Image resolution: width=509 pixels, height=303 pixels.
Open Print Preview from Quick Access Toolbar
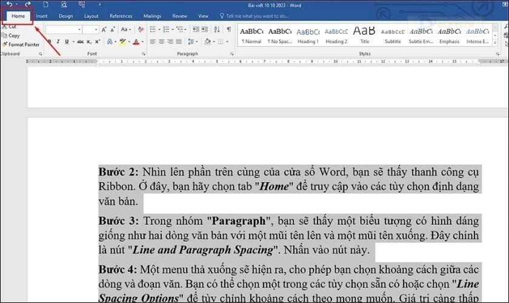pos(64,5)
